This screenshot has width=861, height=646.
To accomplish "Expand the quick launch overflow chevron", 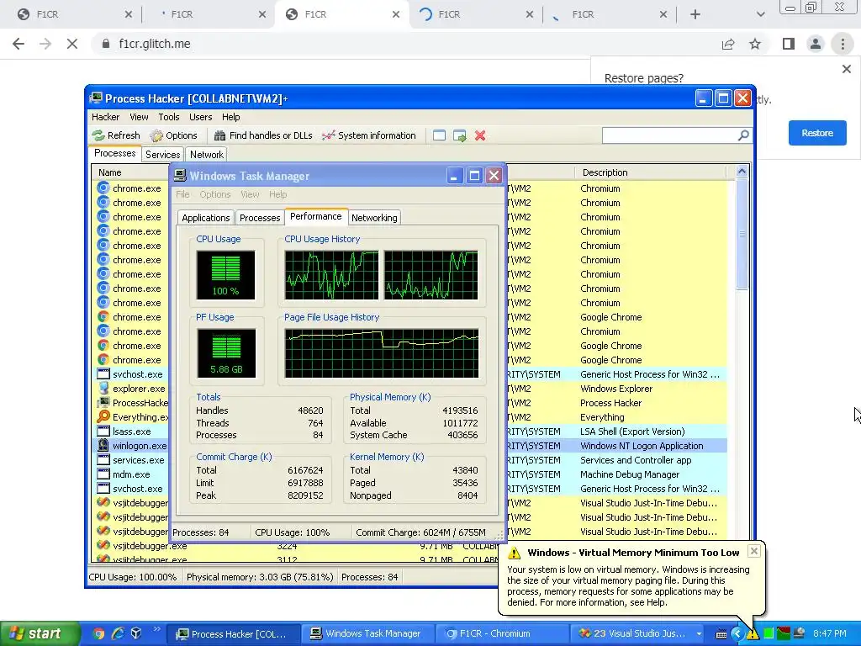I will (156, 629).
